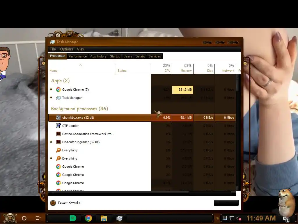The height and width of the screenshot is (224, 298).
Task: Open the green notes app in taskbar
Action: point(73,218)
